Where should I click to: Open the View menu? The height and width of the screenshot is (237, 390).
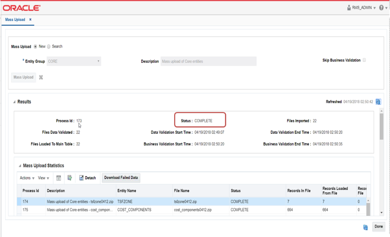43,178
